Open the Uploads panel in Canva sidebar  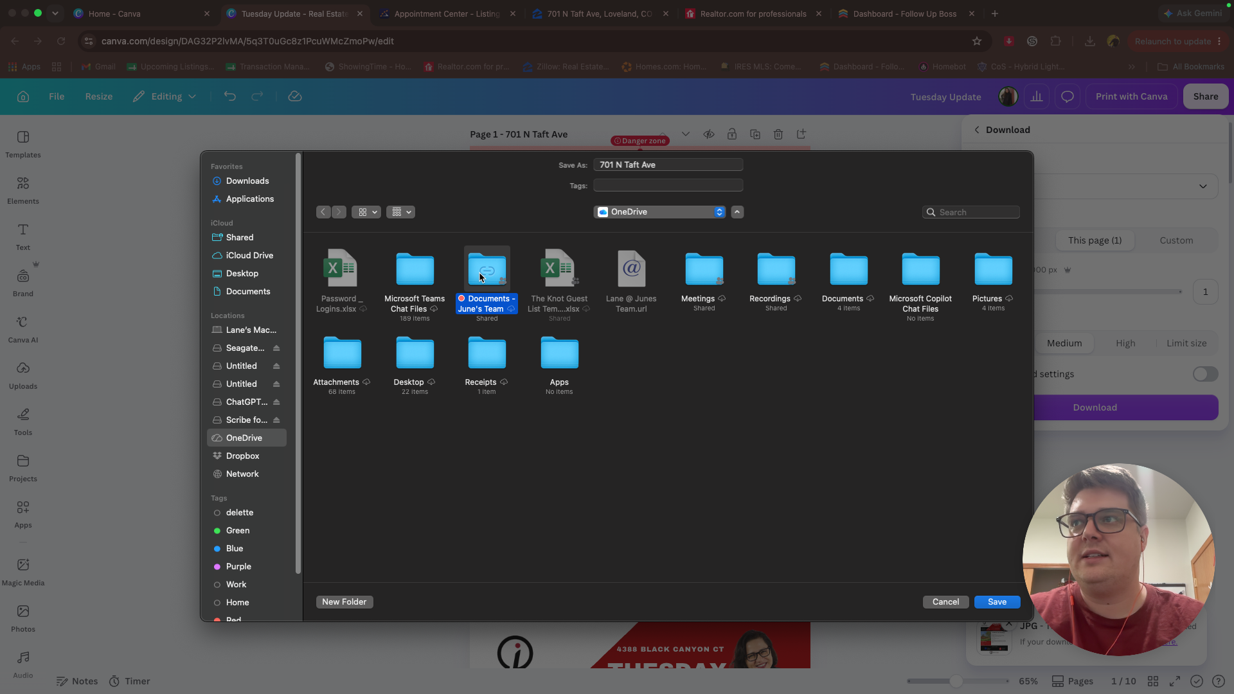(23, 376)
